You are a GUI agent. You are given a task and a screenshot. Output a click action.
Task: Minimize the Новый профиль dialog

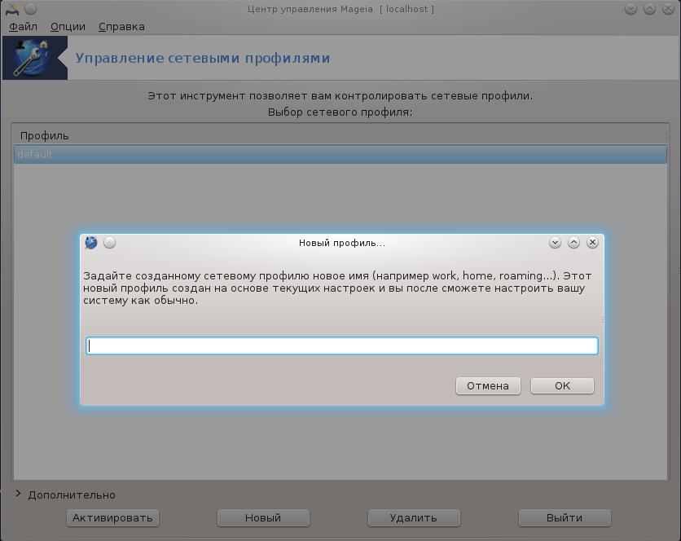point(555,243)
